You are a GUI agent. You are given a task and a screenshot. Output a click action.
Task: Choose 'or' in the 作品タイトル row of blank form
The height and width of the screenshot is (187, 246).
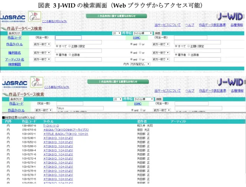[140, 44]
